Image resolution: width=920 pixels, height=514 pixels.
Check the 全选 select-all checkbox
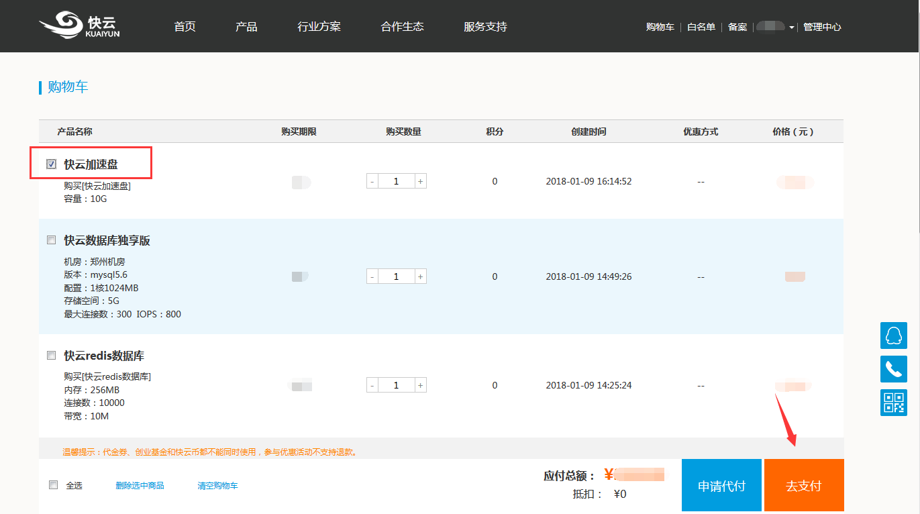[x=54, y=485]
